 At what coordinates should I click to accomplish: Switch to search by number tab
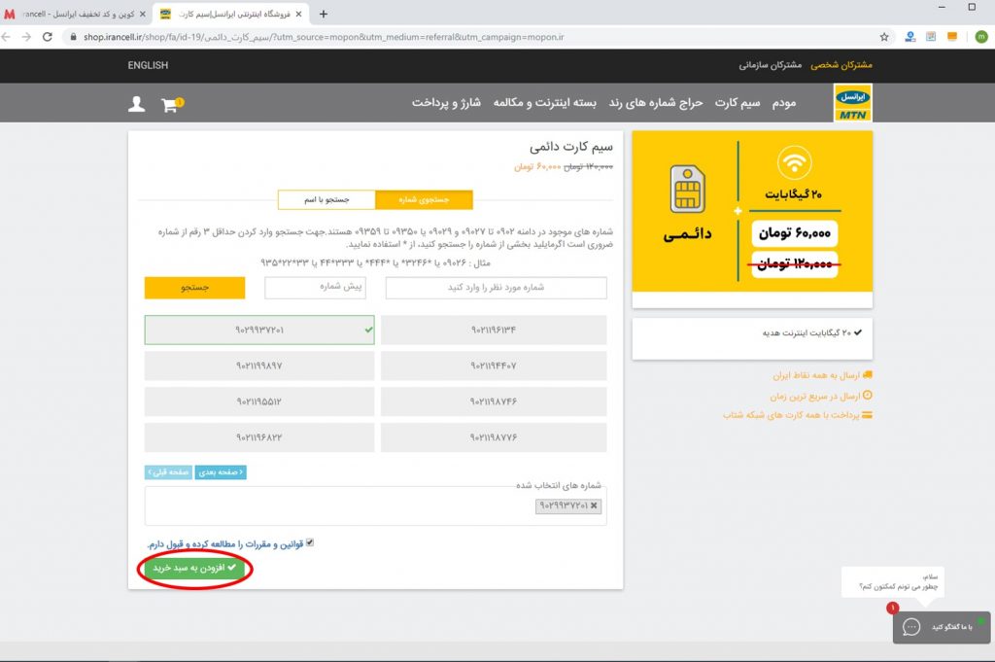tap(424, 199)
